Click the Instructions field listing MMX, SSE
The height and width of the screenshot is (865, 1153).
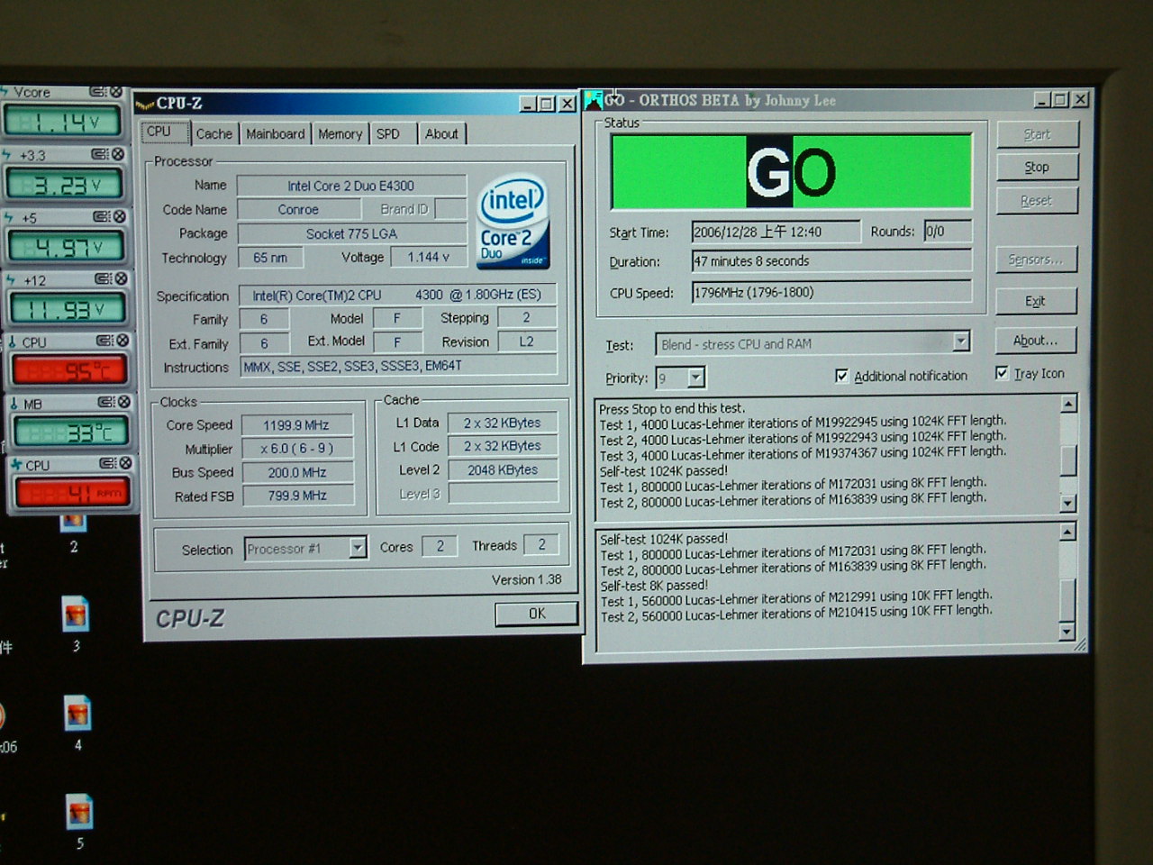tap(398, 366)
